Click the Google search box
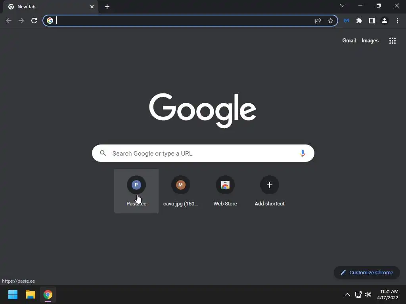This screenshot has height=304, width=406. pyautogui.click(x=203, y=153)
